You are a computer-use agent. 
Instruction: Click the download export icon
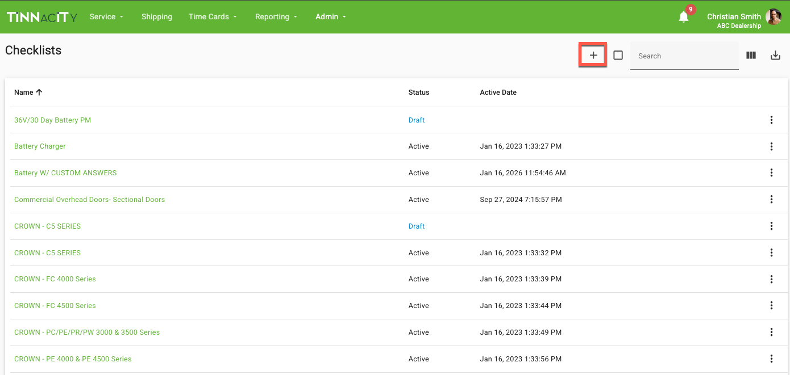775,55
